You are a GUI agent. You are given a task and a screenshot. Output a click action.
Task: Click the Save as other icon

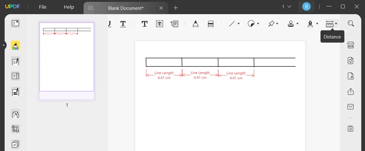click(x=351, y=129)
